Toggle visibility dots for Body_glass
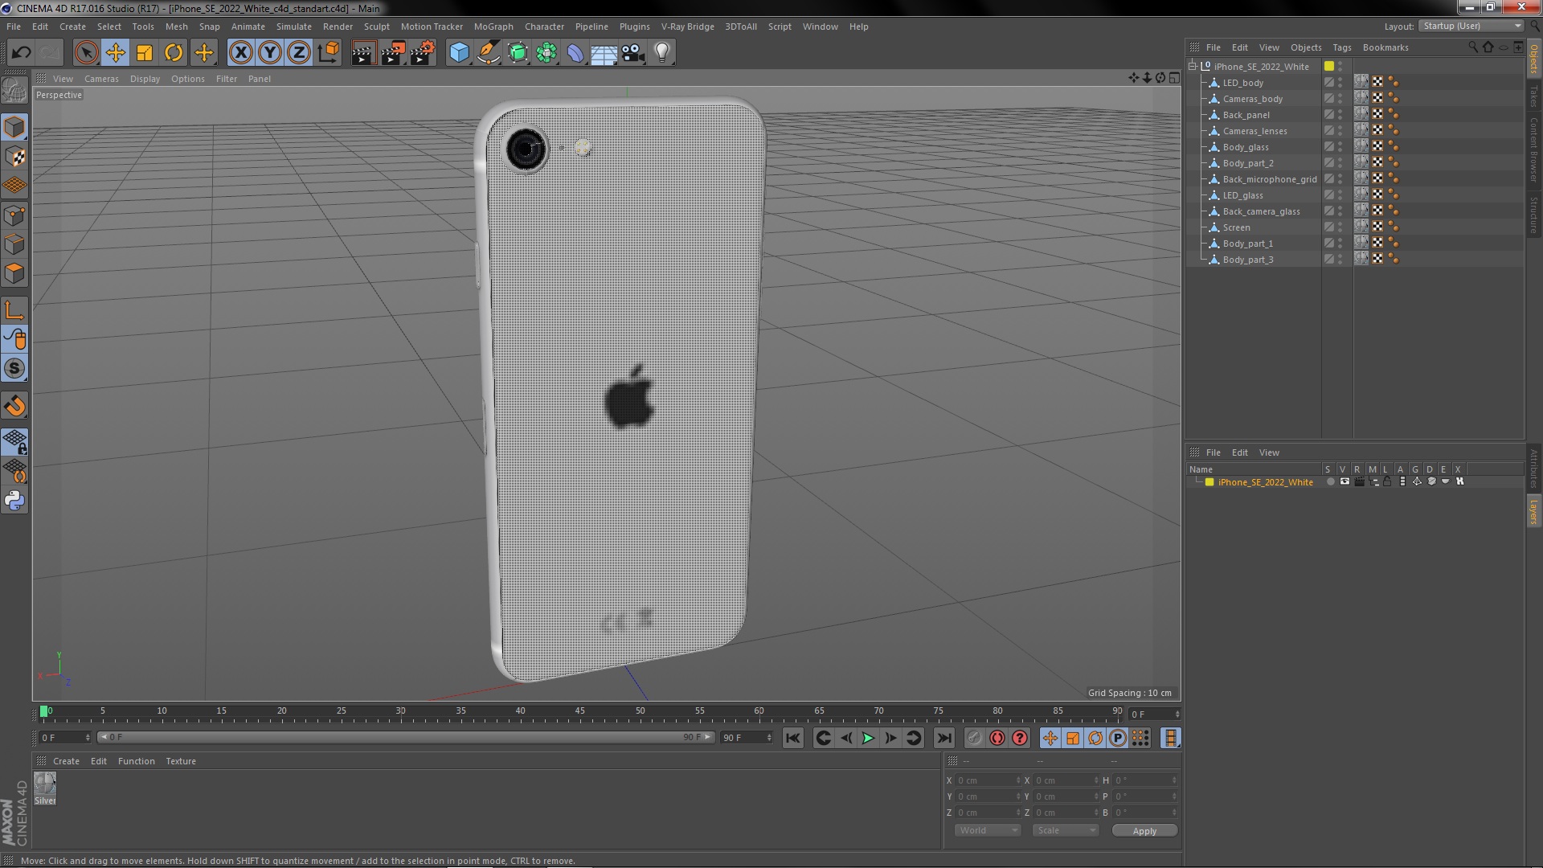Viewport: 1543px width, 868px height. 1340,147
